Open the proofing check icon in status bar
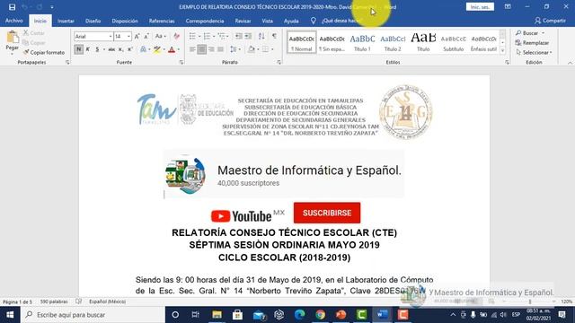 [78, 301]
